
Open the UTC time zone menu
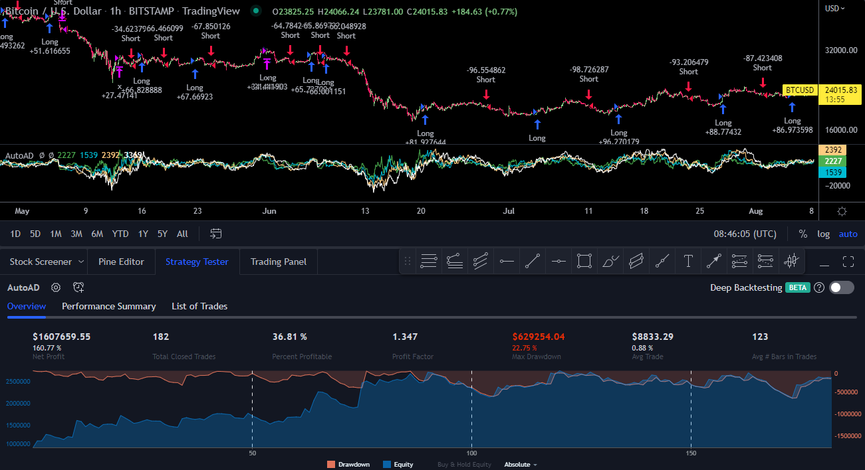(x=745, y=234)
